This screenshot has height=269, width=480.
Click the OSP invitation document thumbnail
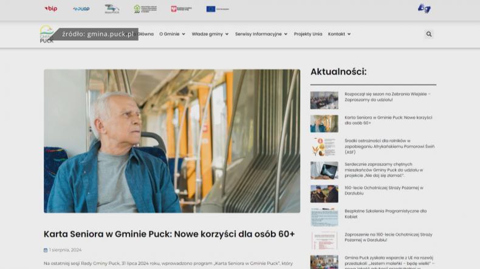(x=324, y=241)
